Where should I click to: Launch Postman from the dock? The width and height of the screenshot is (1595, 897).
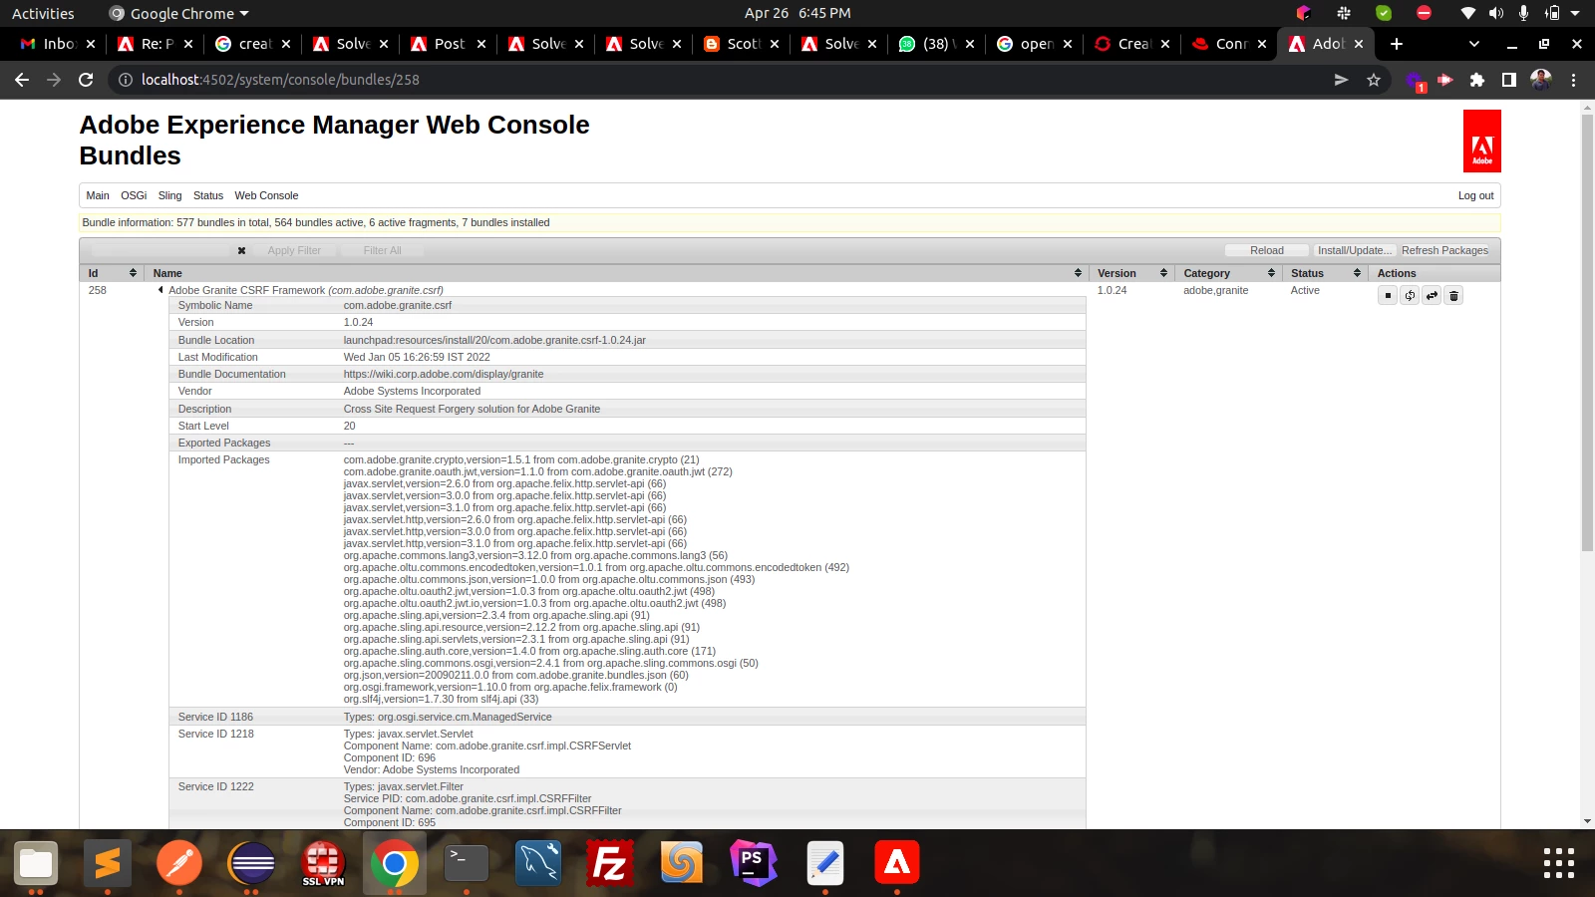click(x=179, y=862)
